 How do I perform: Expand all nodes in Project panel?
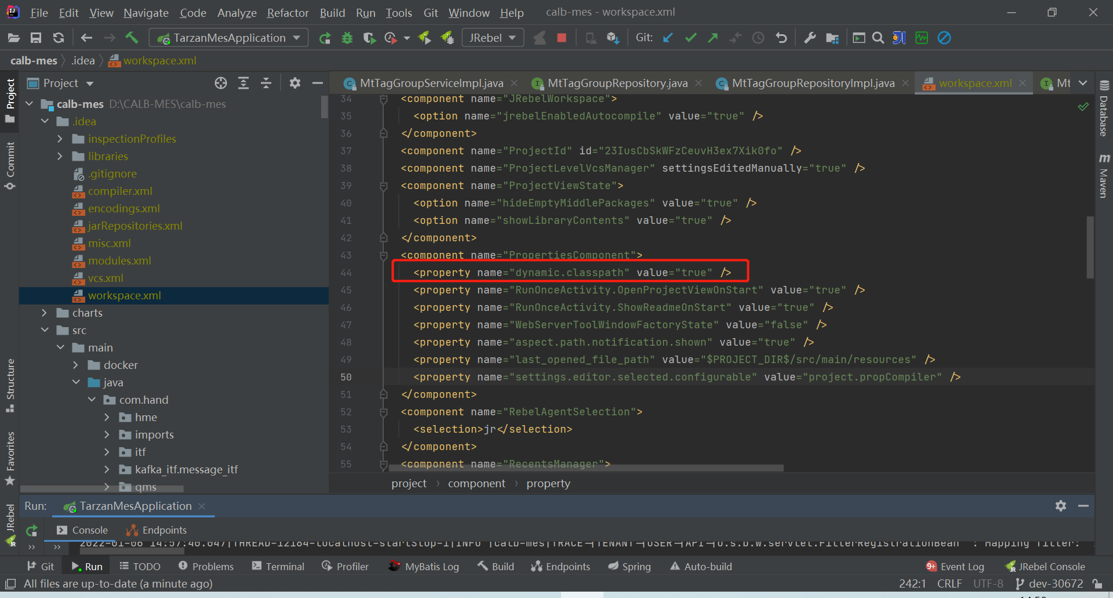[x=243, y=84]
